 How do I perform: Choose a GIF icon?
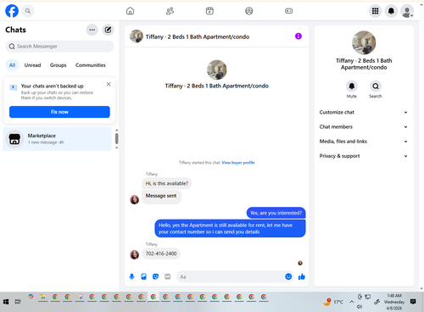pyautogui.click(x=167, y=276)
